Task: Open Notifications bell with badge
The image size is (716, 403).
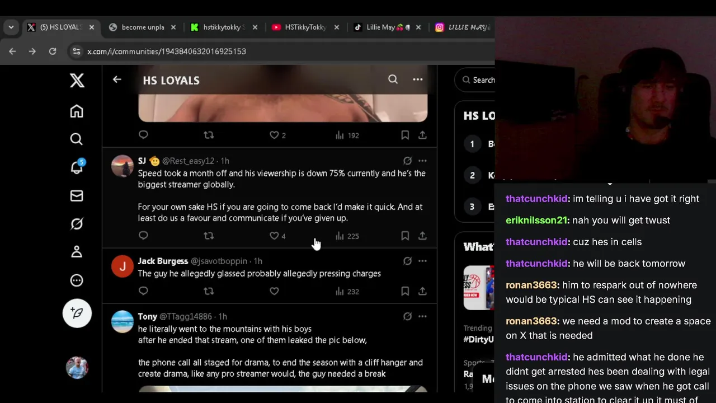Action: coord(77,167)
